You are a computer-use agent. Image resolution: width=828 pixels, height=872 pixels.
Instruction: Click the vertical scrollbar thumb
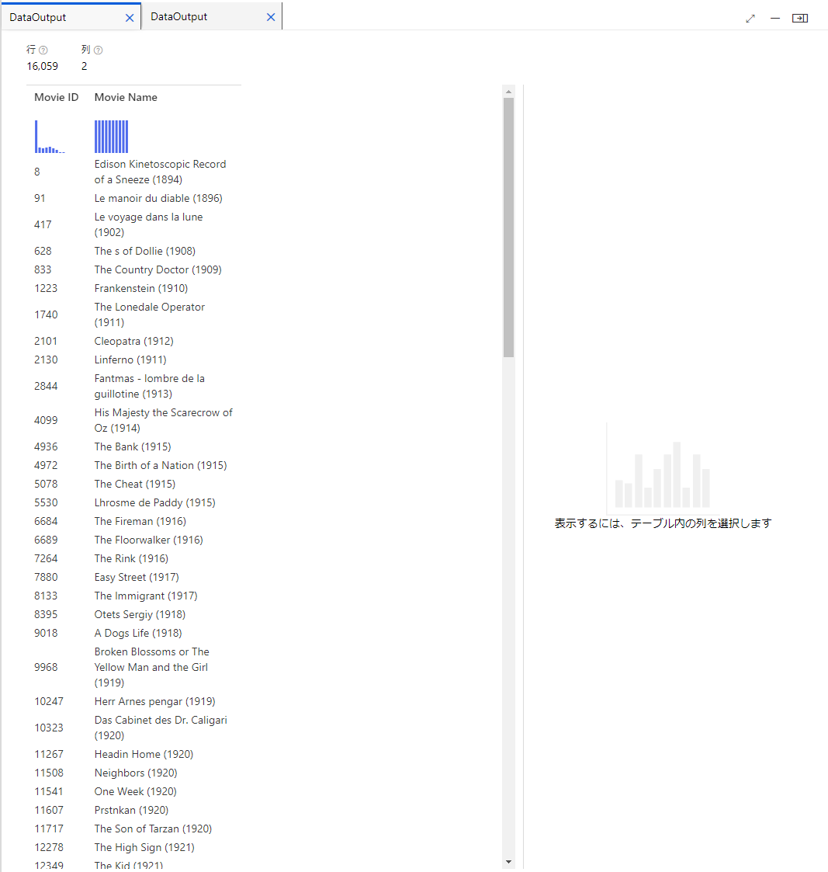pos(508,228)
